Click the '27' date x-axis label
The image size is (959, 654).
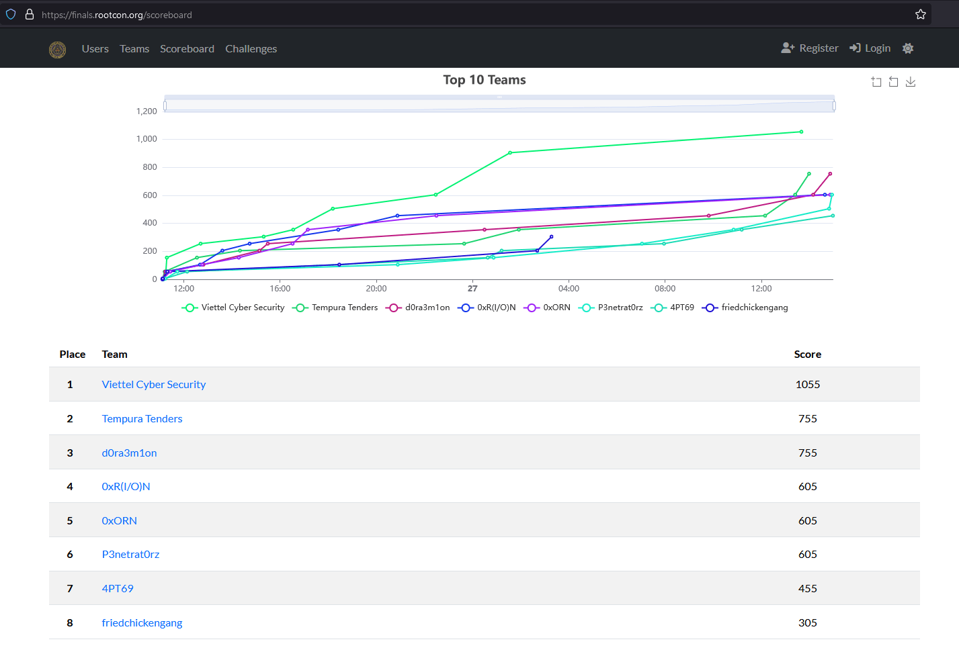[x=472, y=289]
